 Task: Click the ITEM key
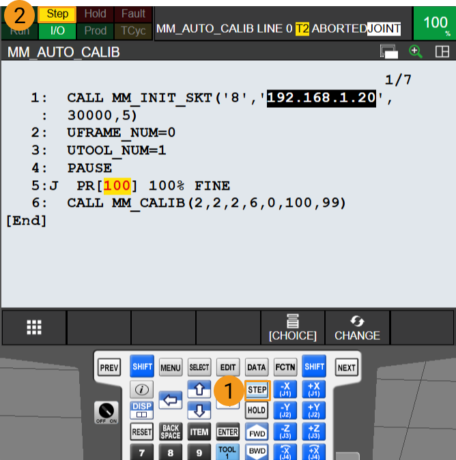199,432
